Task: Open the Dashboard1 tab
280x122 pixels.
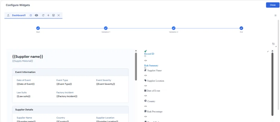Action: [x=19, y=15]
